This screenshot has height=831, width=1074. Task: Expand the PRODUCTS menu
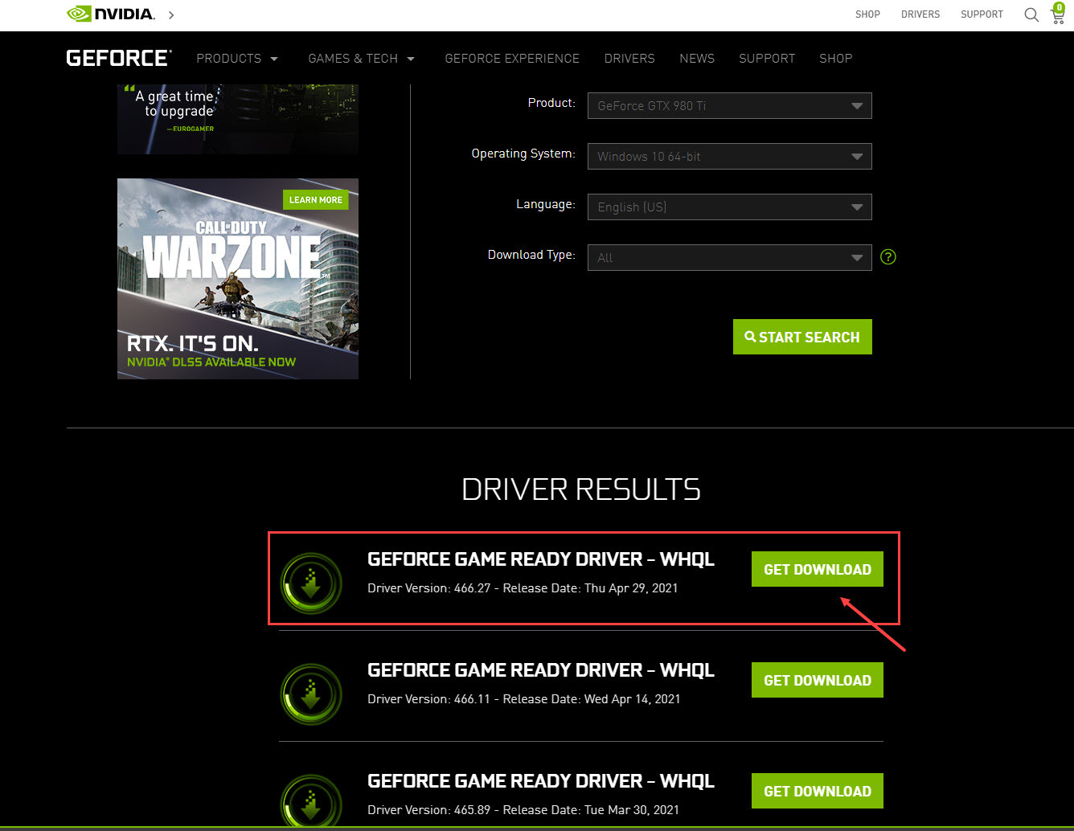pos(237,59)
